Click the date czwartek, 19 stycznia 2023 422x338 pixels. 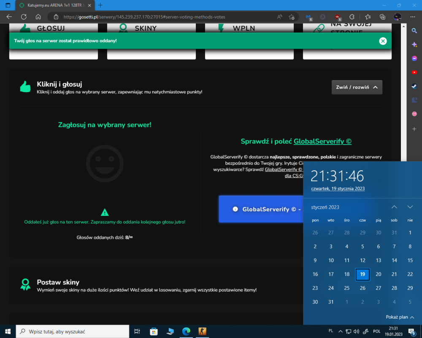tap(338, 189)
